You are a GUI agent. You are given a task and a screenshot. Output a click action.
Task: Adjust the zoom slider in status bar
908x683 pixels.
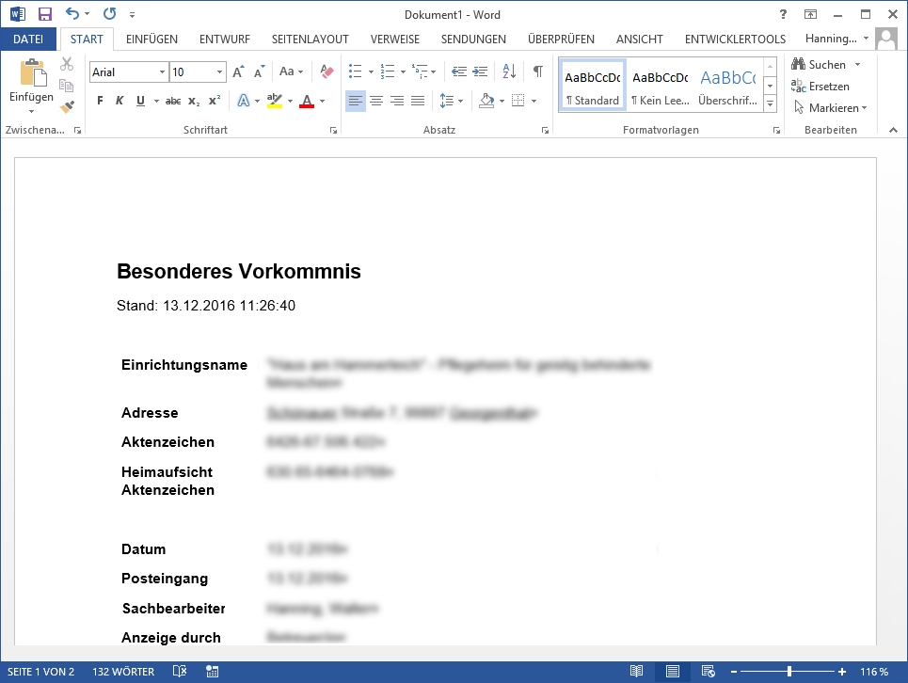[789, 672]
